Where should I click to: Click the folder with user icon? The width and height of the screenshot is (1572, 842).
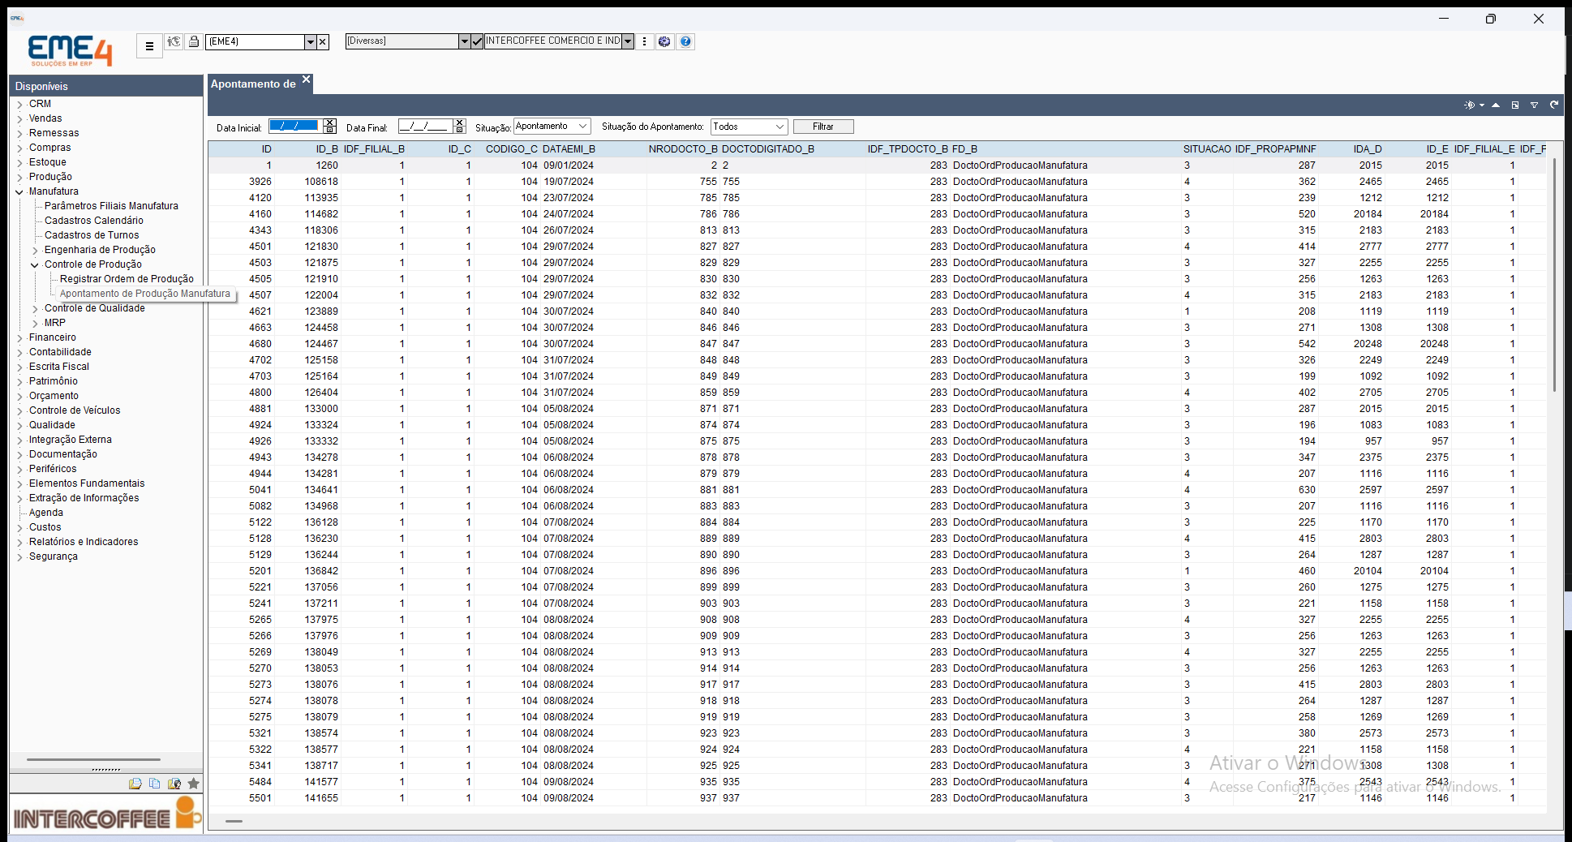[x=174, y=784]
